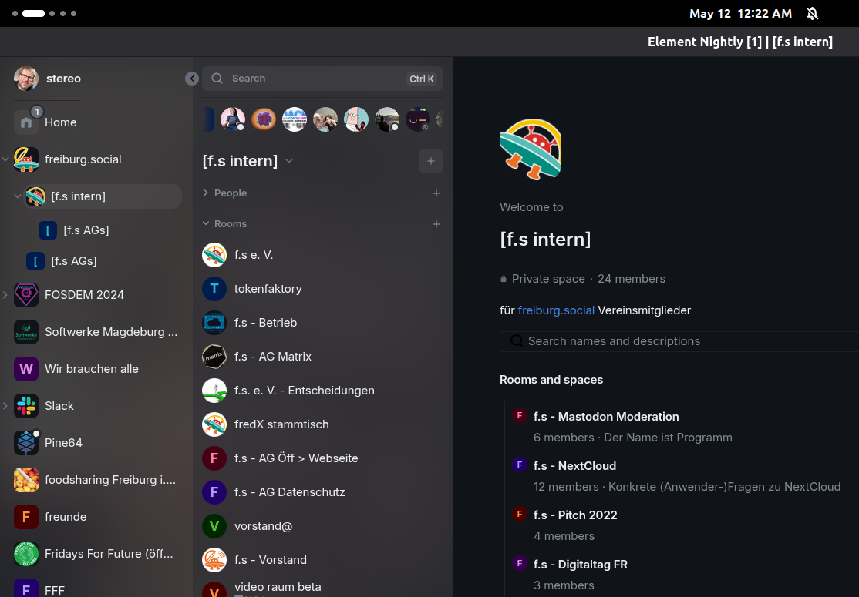Click the Search box with Ctrl K hint
The width and height of the screenshot is (859, 597).
pyautogui.click(x=322, y=79)
